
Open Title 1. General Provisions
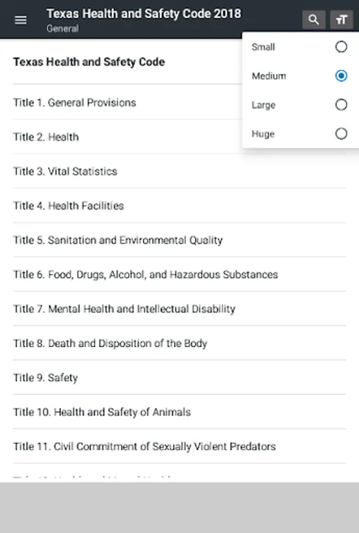tap(75, 102)
